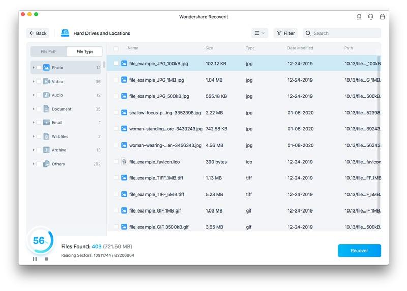Tick the Photo category checkbox
This screenshot has width=407, height=291.
click(39, 68)
